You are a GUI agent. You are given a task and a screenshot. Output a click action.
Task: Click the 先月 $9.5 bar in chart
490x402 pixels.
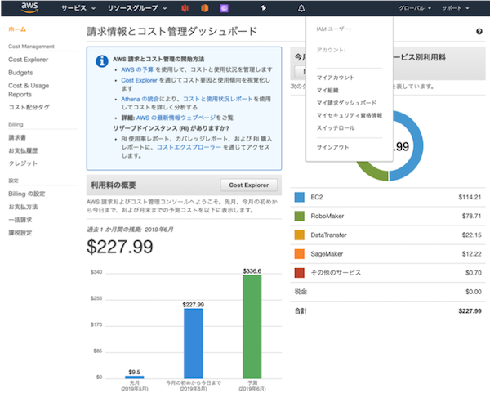tap(135, 377)
